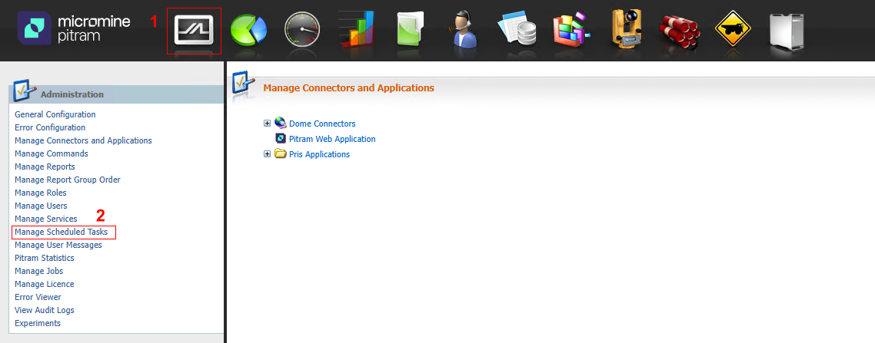Open the Manage Users page

click(x=41, y=206)
